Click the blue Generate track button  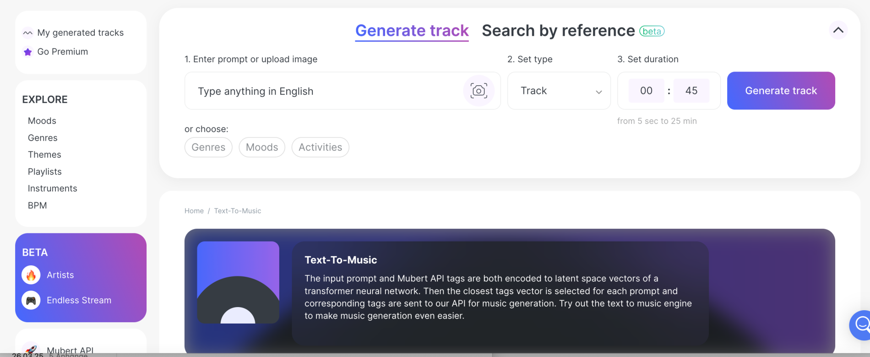click(x=781, y=91)
